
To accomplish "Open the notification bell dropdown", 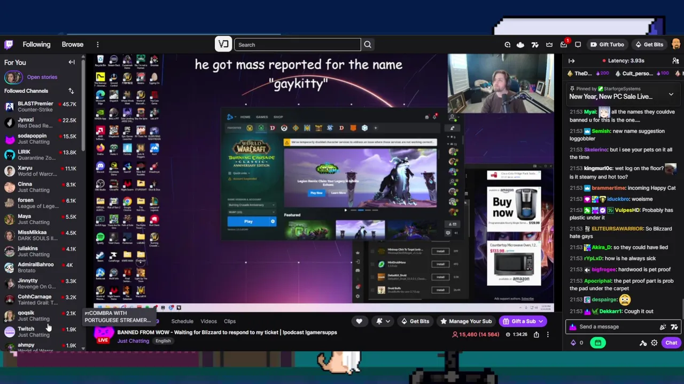I will [x=383, y=321].
